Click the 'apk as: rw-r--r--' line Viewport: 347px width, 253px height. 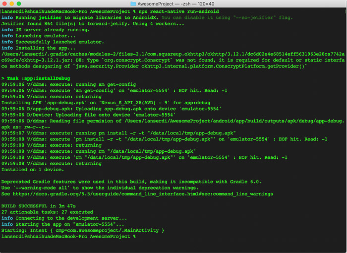[x=26, y=127]
